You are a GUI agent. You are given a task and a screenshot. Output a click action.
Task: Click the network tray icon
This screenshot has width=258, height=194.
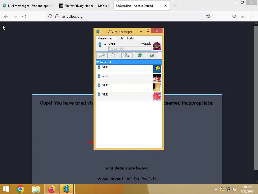(x=228, y=189)
